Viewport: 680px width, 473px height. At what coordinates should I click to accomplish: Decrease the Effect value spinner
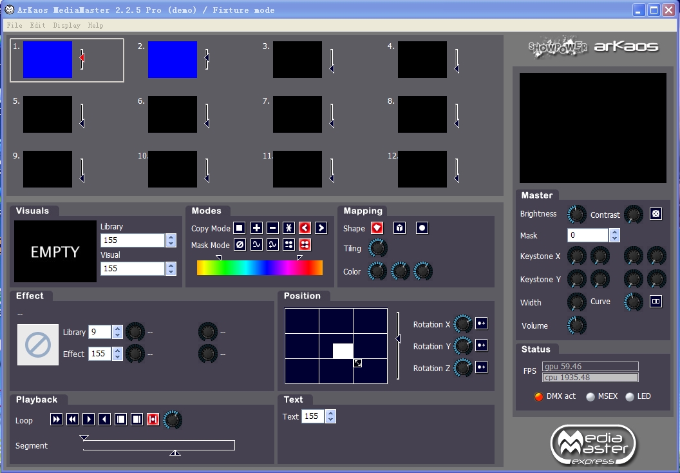pos(118,357)
